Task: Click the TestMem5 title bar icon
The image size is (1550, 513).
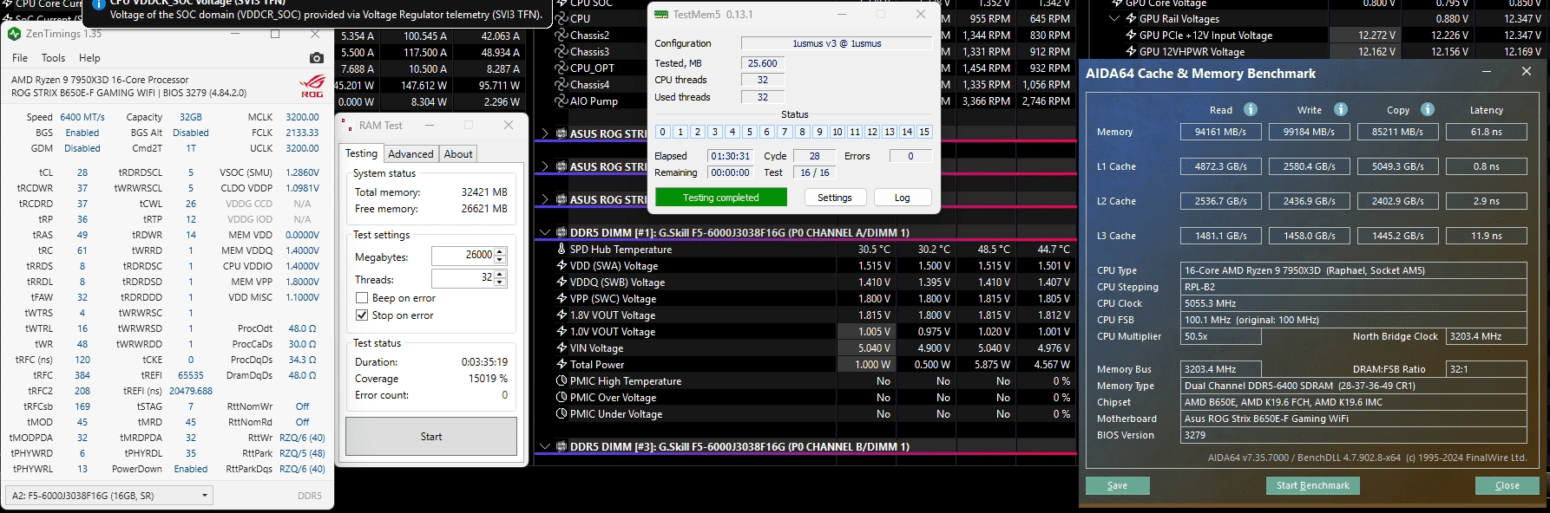Action: 661,15
